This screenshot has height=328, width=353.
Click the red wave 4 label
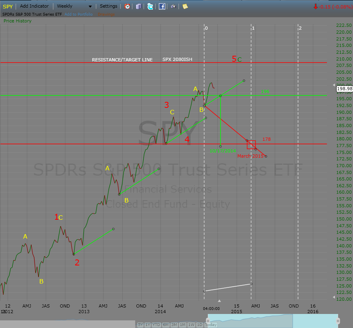tap(187, 140)
